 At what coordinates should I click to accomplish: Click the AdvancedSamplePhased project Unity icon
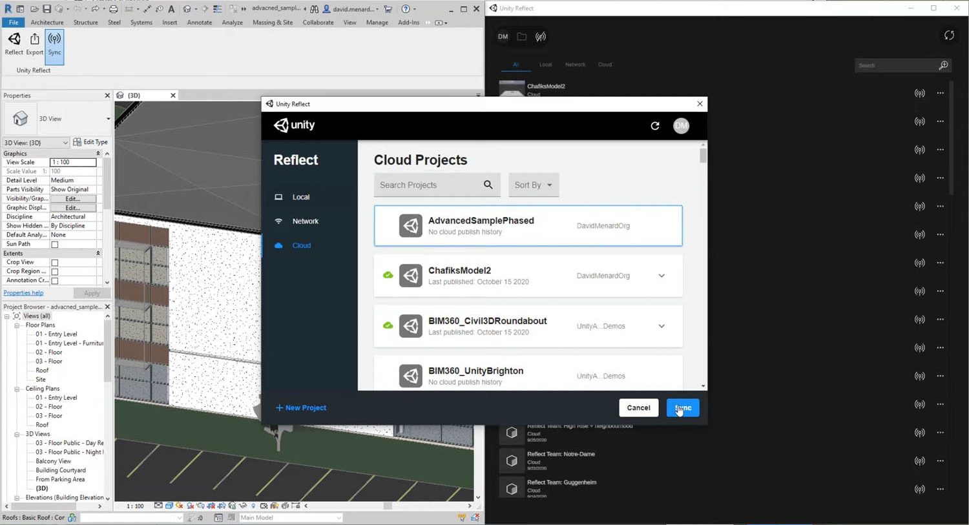411,225
